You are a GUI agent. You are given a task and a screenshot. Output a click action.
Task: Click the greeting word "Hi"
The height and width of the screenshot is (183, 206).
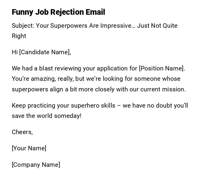point(15,52)
